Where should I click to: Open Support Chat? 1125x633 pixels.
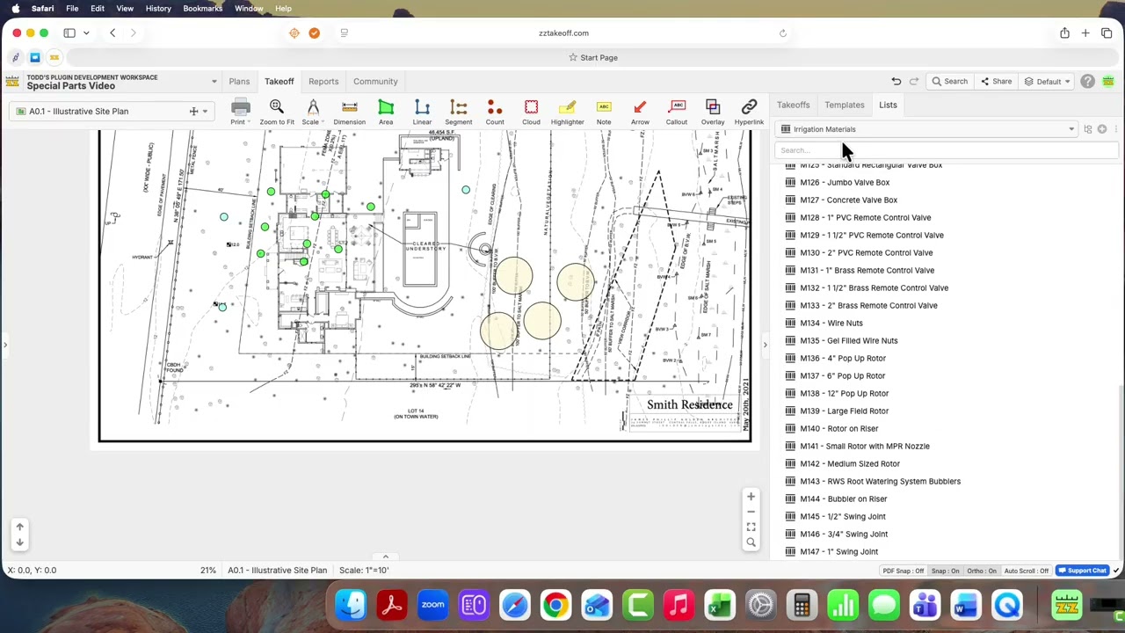1083,571
